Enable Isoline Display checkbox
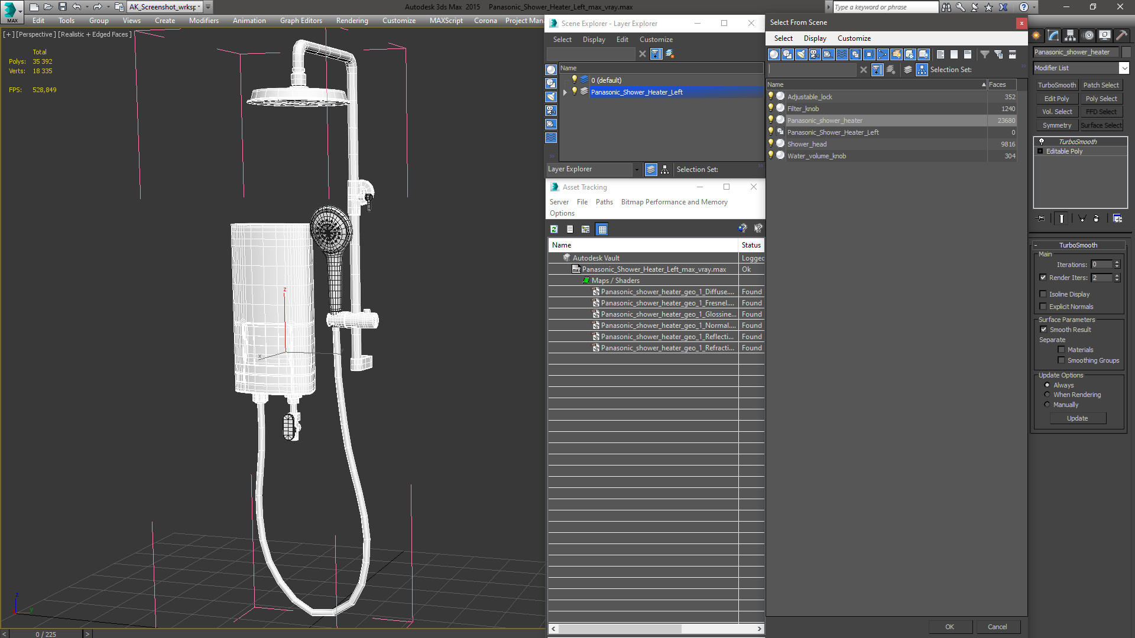The image size is (1135, 638). click(1043, 294)
